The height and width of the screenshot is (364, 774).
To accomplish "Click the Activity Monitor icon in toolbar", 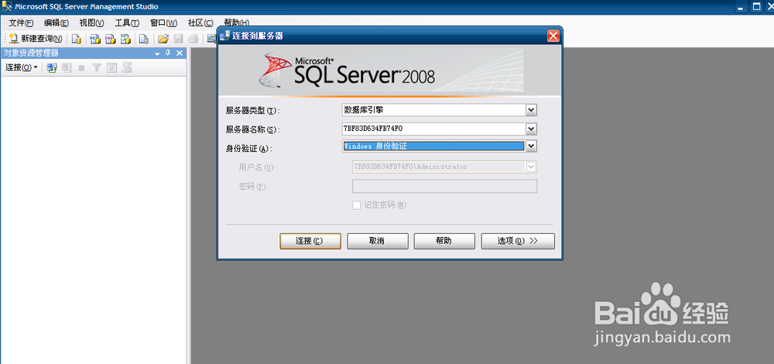I will (x=212, y=39).
